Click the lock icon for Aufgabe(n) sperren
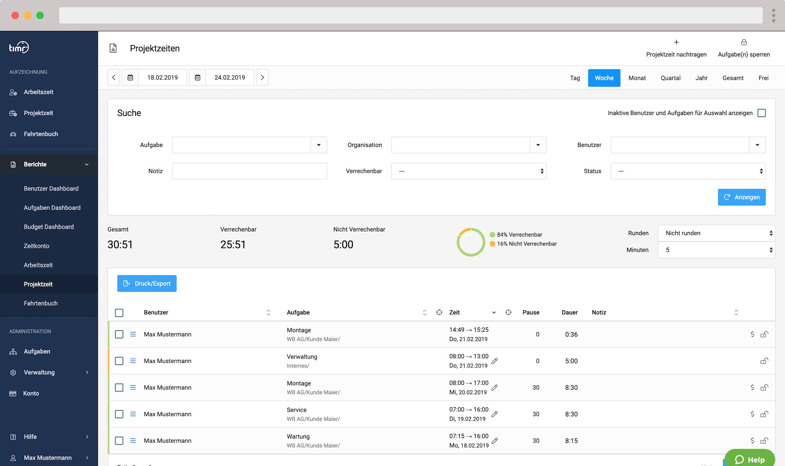Screen dimensions: 785x466 [x=744, y=42]
